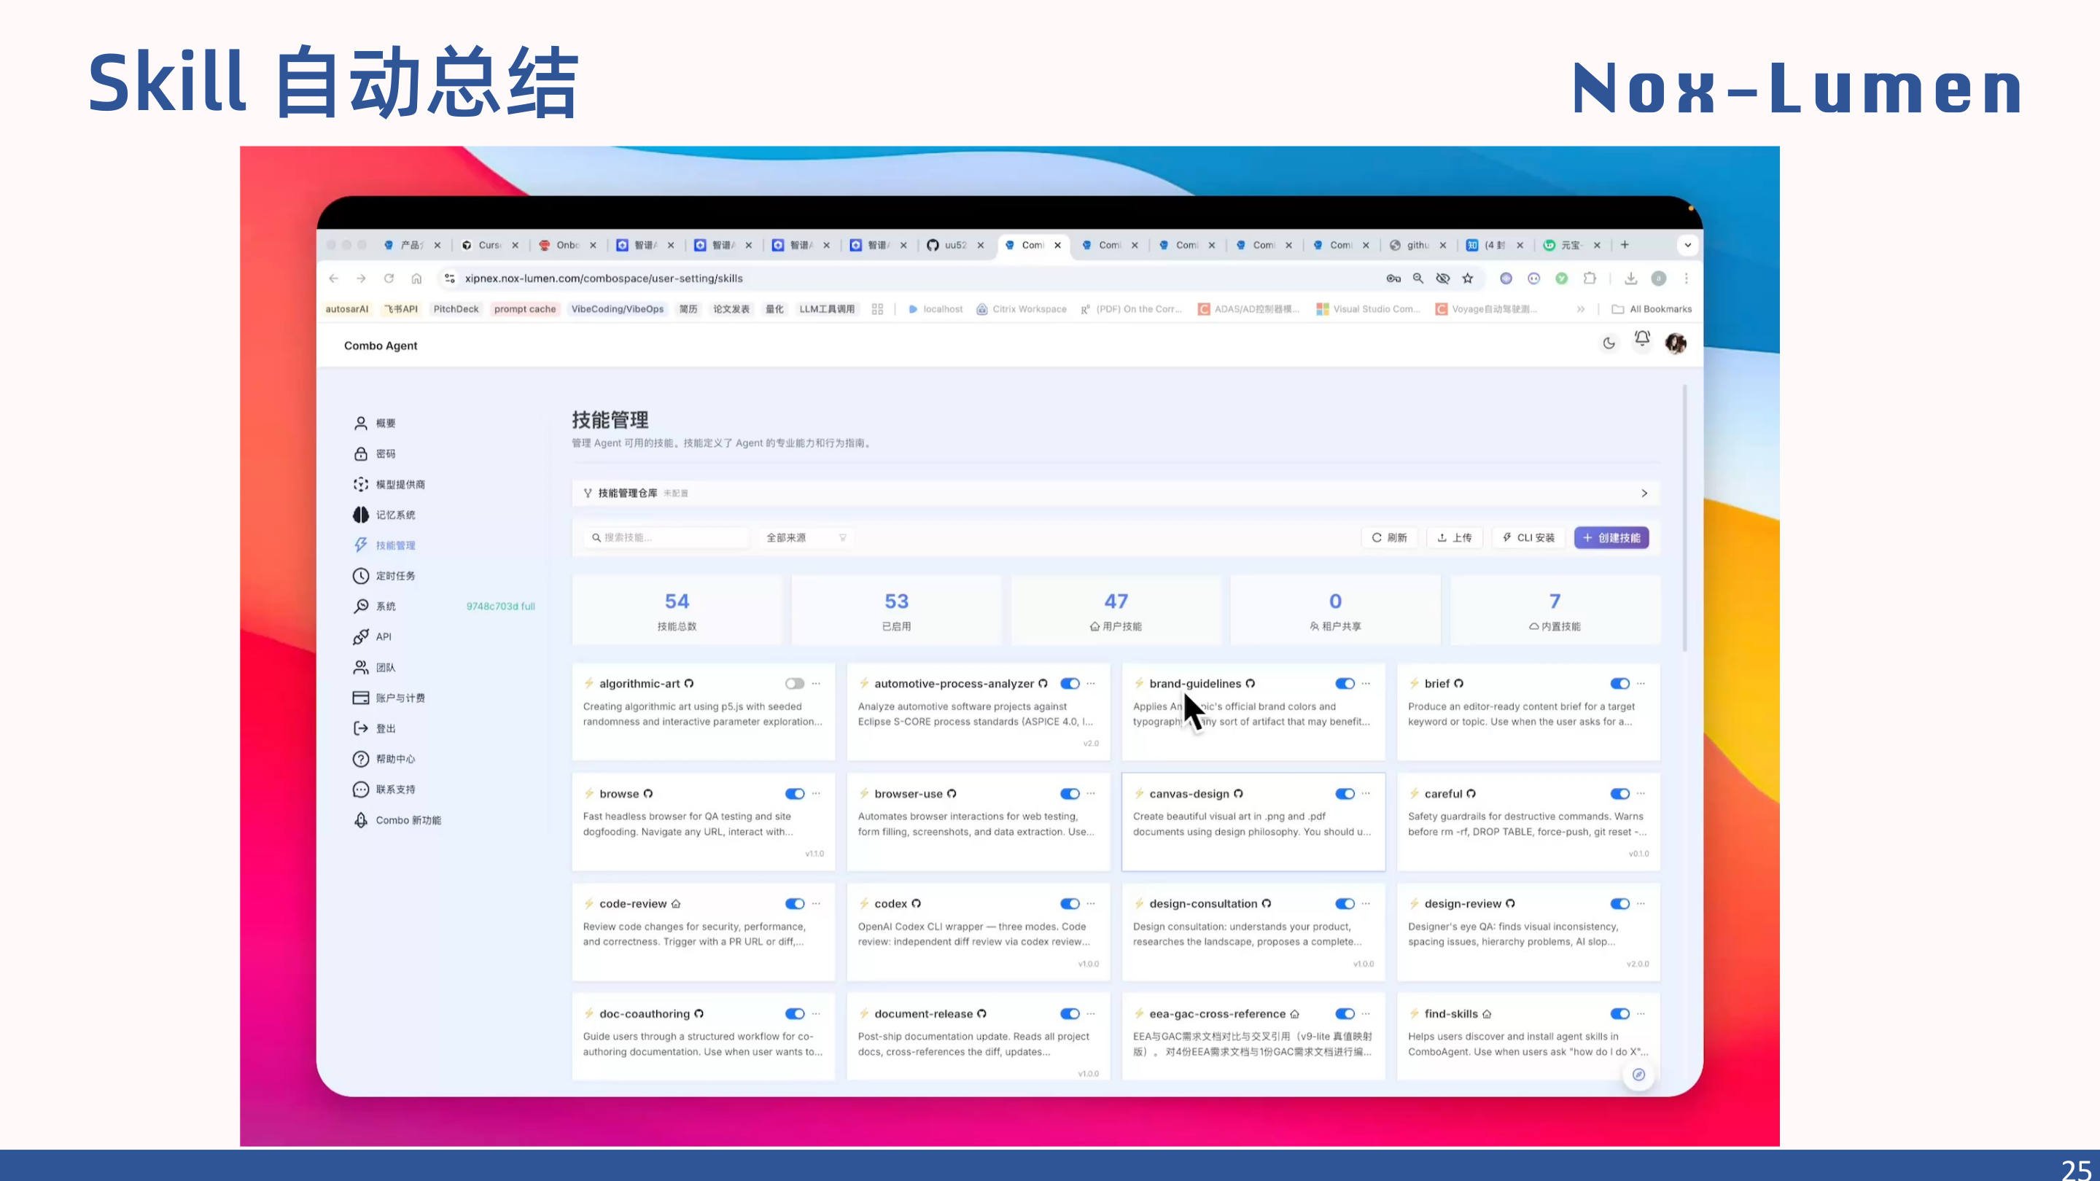Click the CLI 安装 button
The image size is (2100, 1181).
[1528, 537]
